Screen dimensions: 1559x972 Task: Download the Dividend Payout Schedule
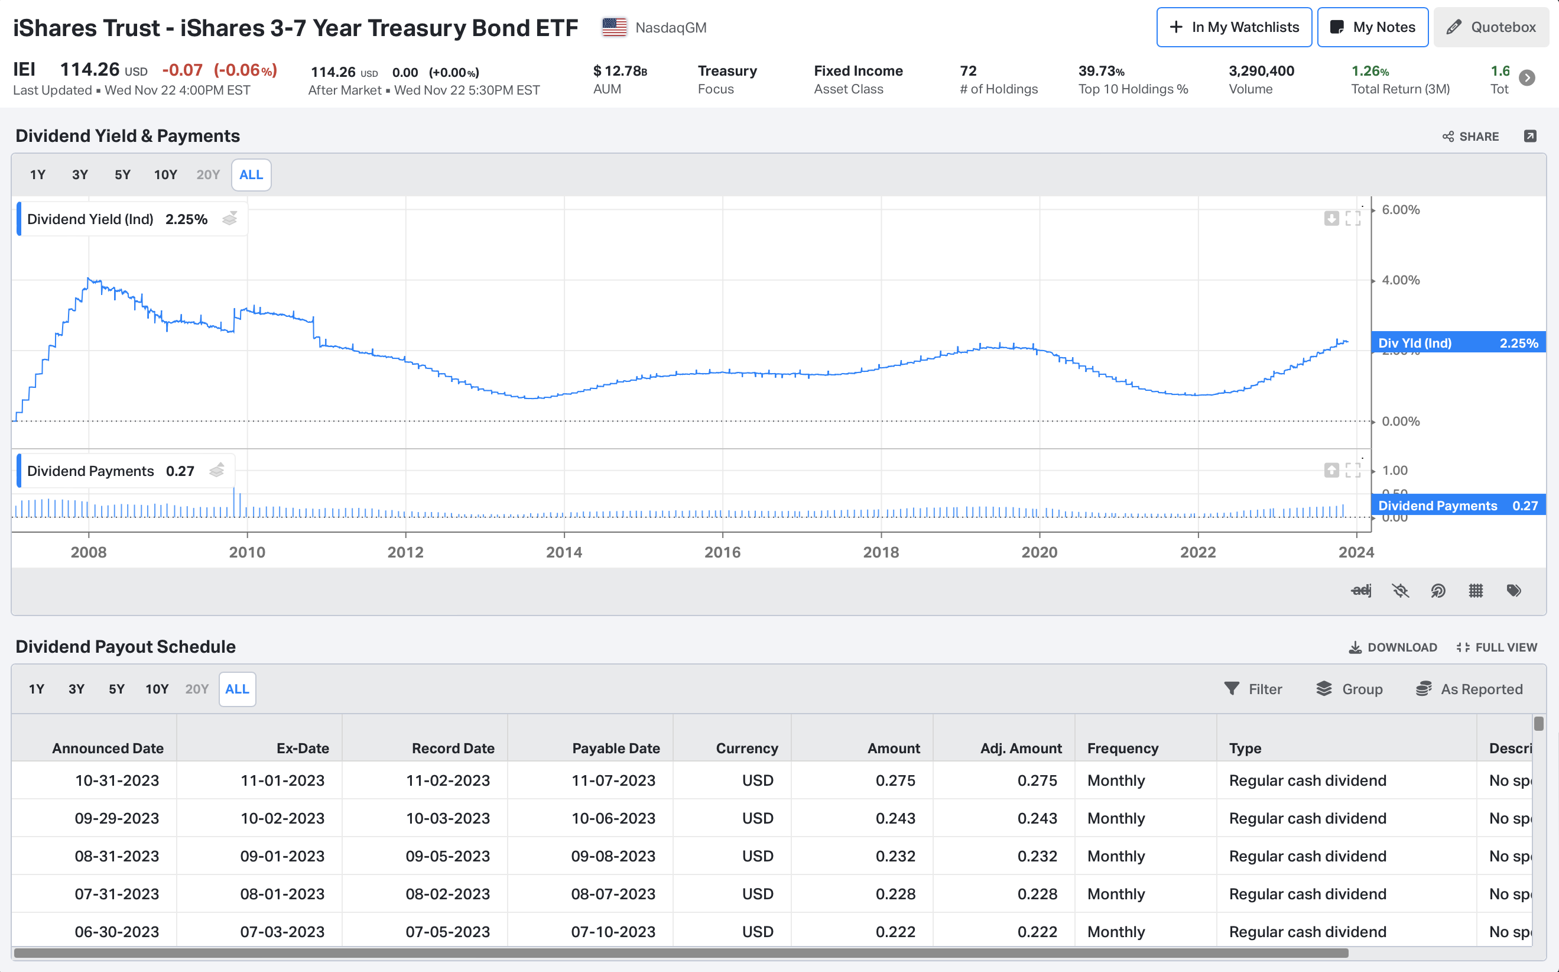pyautogui.click(x=1392, y=647)
